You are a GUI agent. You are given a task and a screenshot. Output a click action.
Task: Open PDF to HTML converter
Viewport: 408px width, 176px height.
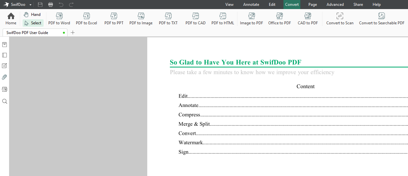222,19
